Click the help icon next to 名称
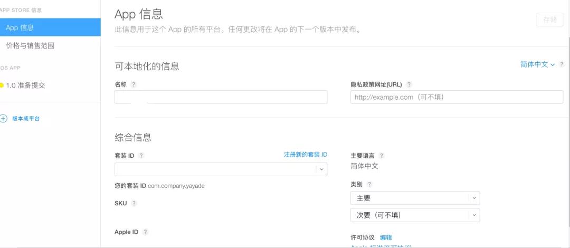This screenshot has width=570, height=248. pyautogui.click(x=134, y=84)
